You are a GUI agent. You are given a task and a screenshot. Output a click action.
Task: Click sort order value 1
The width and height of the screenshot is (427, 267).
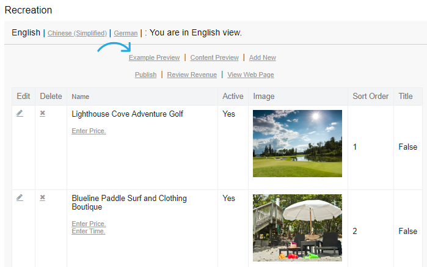pos(355,147)
